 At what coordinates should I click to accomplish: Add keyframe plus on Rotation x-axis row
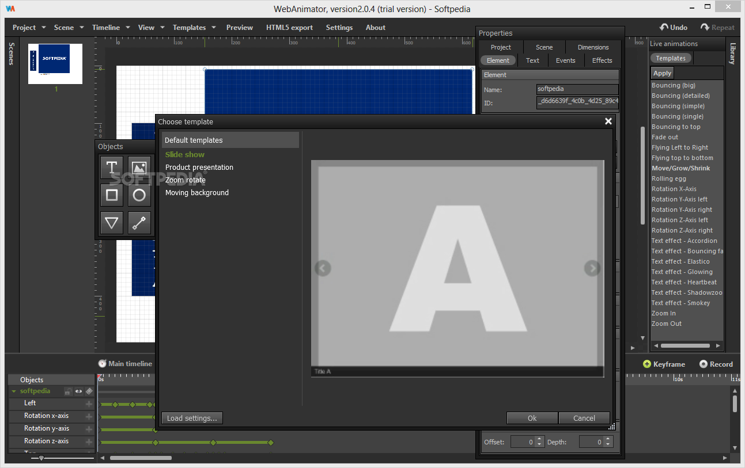(89, 416)
